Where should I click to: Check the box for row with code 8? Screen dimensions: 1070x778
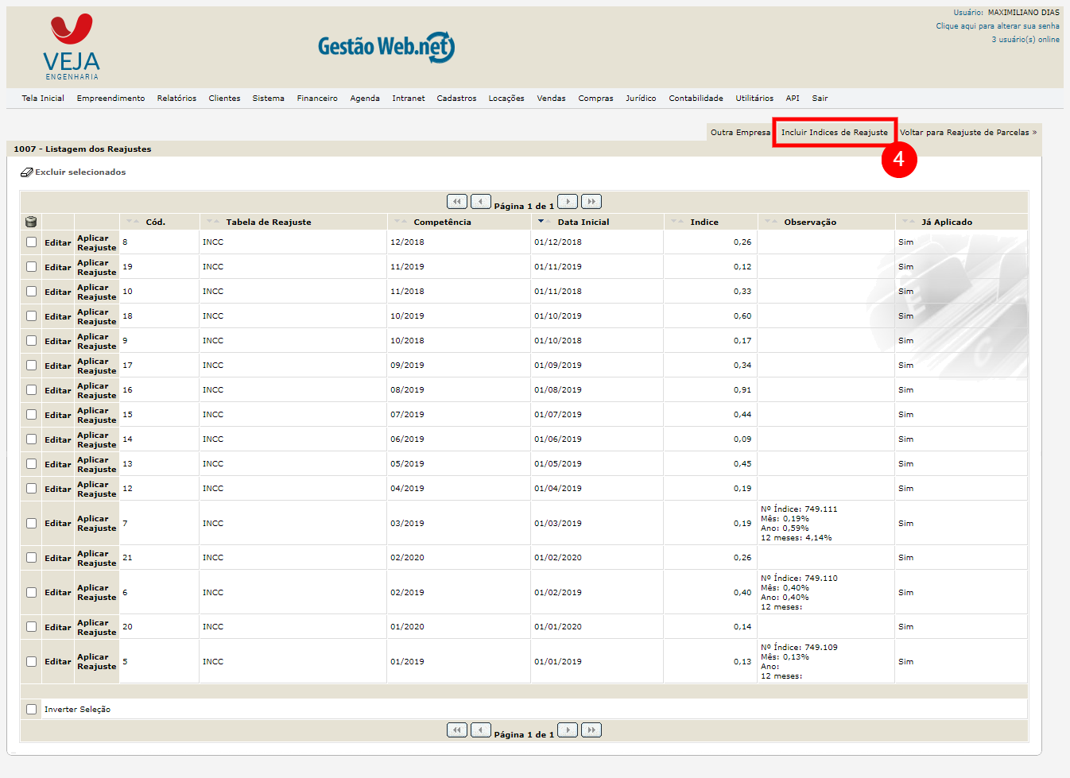(31, 242)
